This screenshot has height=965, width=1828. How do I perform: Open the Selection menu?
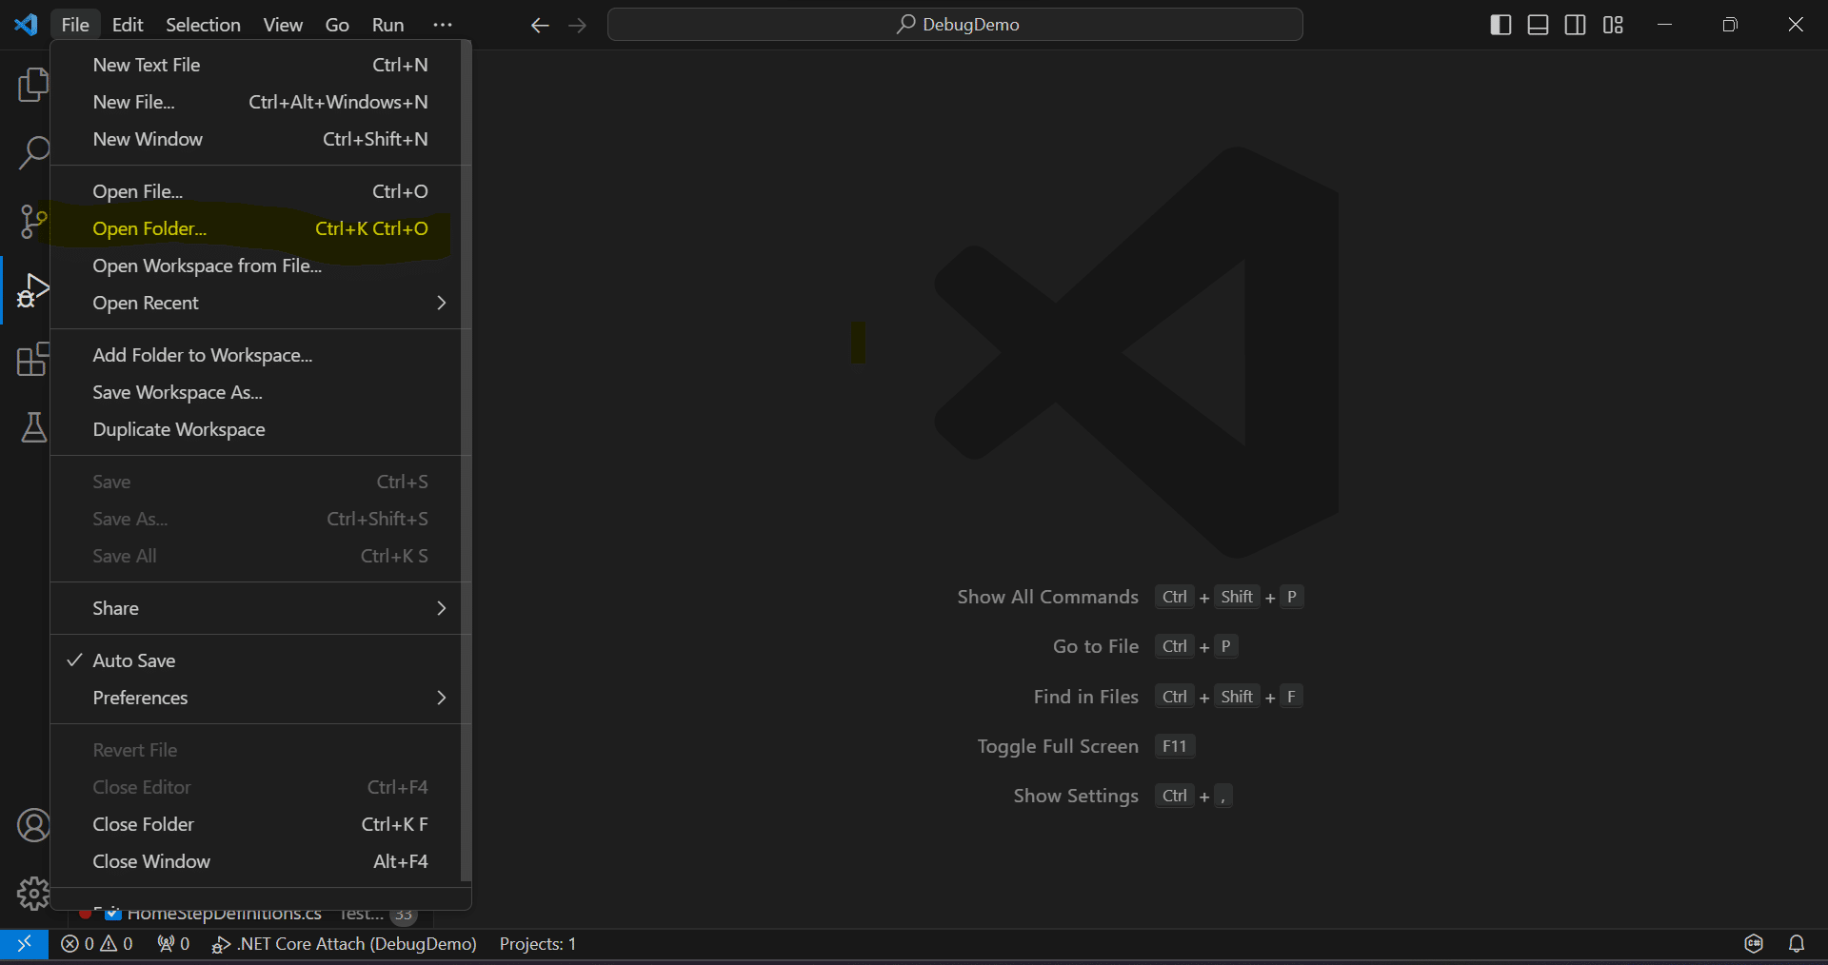pyautogui.click(x=203, y=25)
